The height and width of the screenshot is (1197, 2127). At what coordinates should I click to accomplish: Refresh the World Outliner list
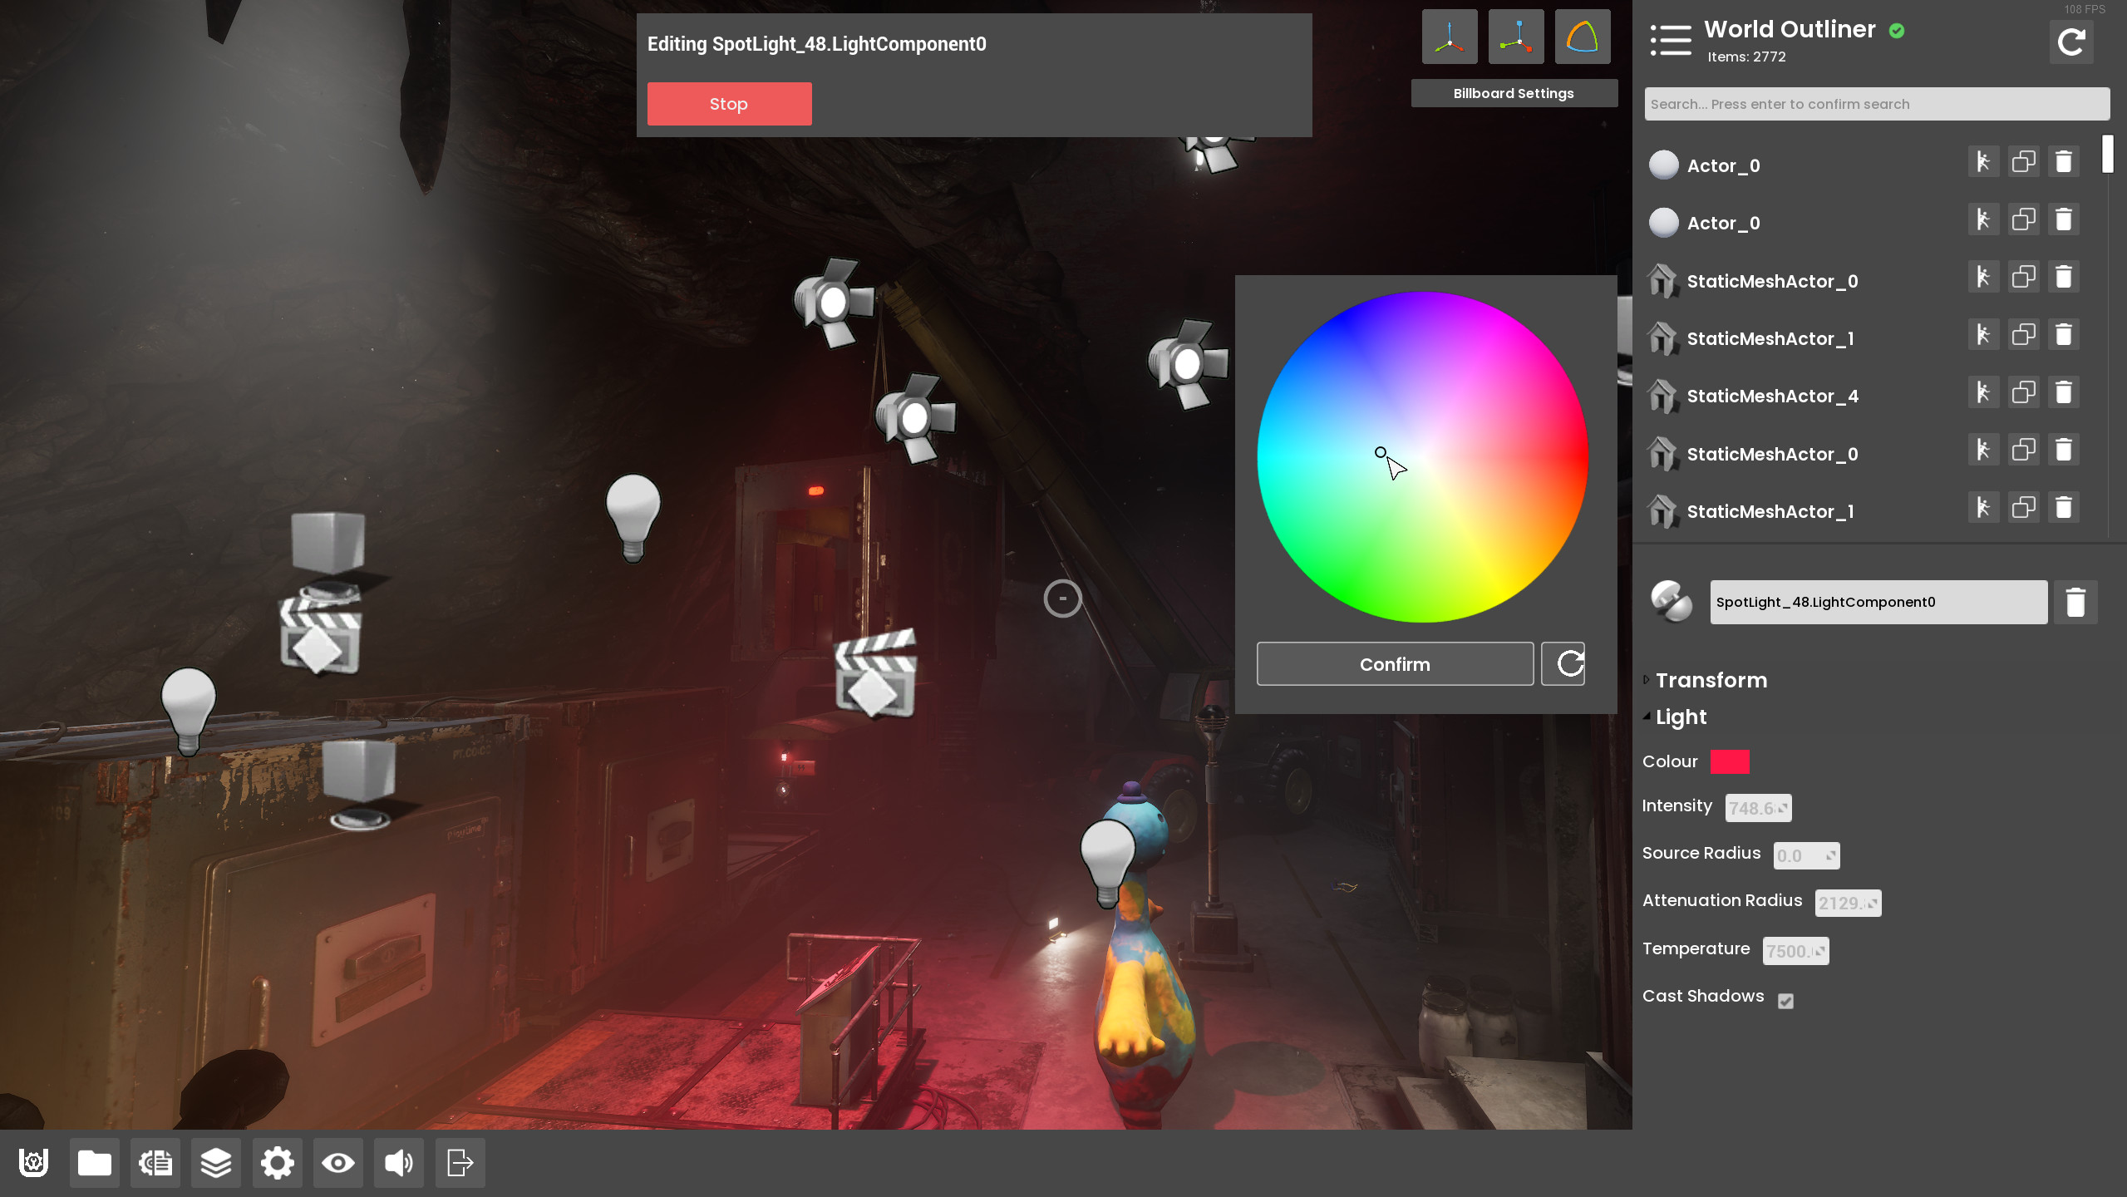(x=2070, y=42)
